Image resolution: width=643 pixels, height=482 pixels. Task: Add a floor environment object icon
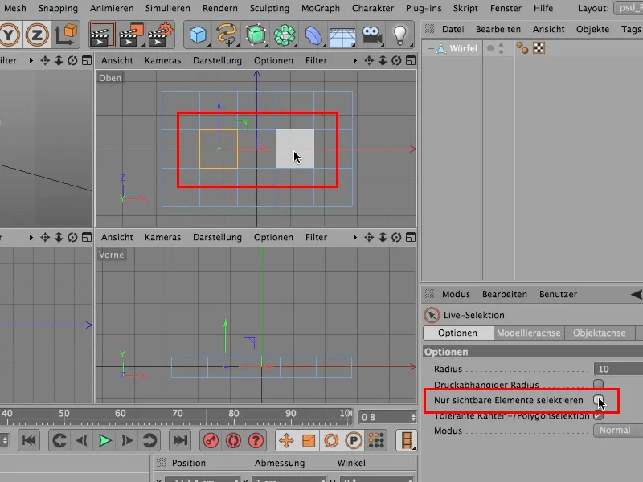pyautogui.click(x=342, y=37)
